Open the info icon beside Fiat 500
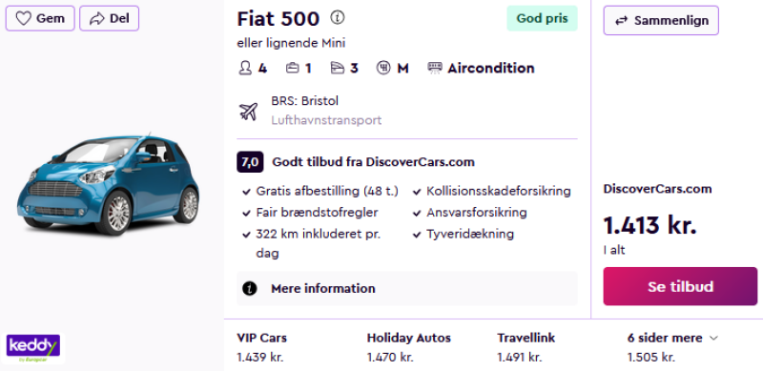 338,17
